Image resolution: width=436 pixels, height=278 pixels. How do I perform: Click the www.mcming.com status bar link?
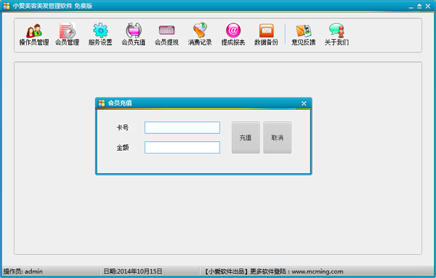tap(318, 271)
